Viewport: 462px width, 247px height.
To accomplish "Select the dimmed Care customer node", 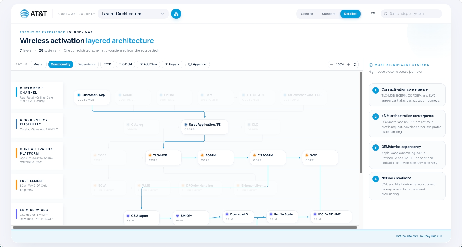I will [216, 97].
